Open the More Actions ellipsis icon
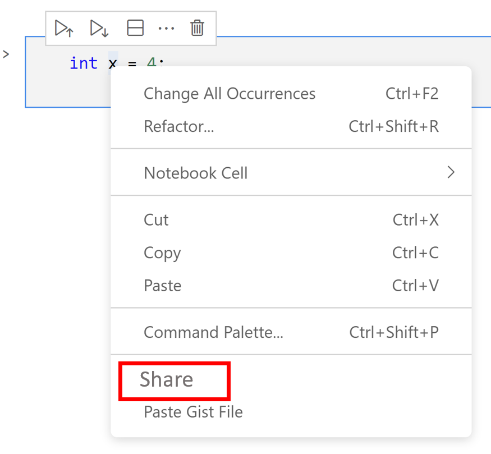Image resolution: width=491 pixels, height=454 pixels. click(166, 28)
